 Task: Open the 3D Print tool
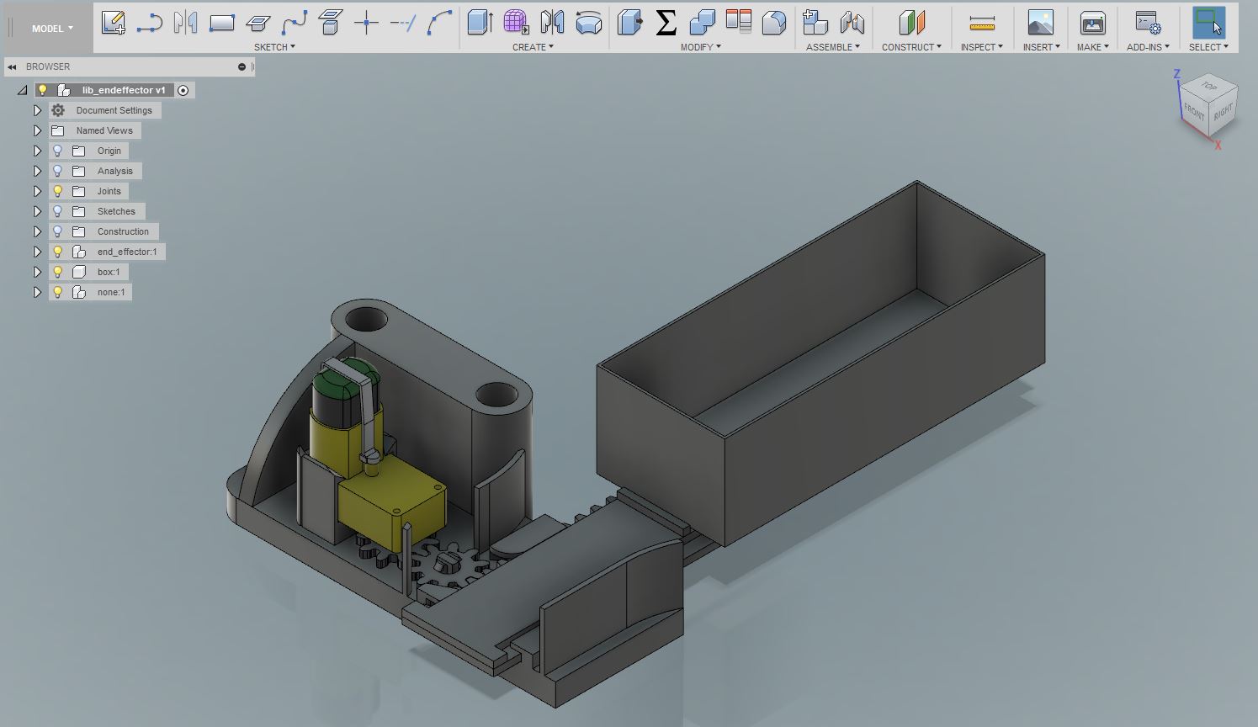coord(1092,23)
